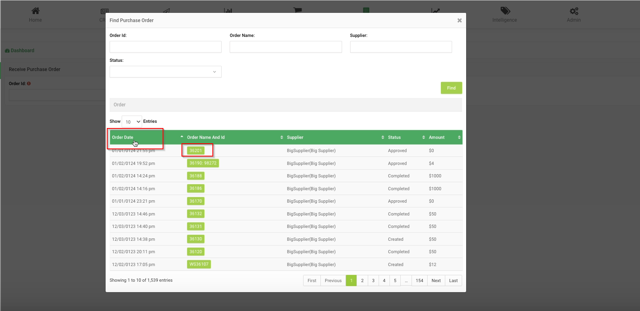Image resolution: width=640 pixels, height=311 pixels.
Task: Select purchase order 36190: 98272
Action: coord(203,163)
